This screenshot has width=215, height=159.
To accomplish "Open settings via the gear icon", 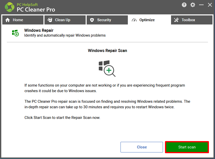I will pos(193,5).
